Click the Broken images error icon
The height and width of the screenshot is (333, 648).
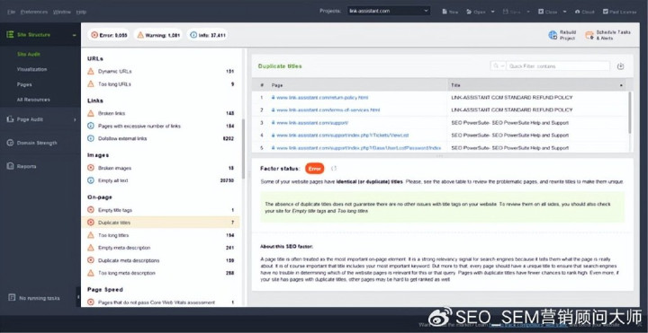pyautogui.click(x=91, y=168)
